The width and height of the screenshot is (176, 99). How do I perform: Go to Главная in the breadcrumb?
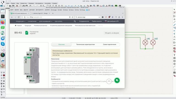point(18,26)
